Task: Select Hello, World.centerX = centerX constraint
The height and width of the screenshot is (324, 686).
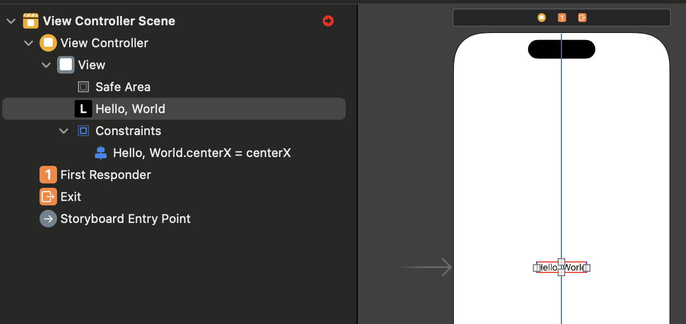Action: point(193,153)
